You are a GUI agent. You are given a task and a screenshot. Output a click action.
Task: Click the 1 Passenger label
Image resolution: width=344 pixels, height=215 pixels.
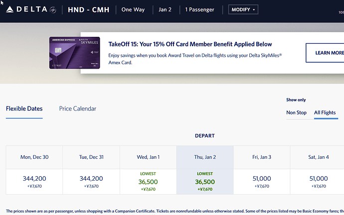[199, 10]
